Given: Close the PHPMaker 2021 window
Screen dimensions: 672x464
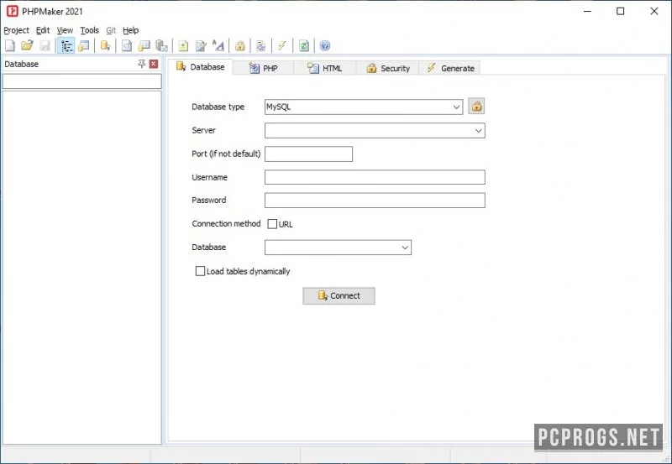Looking at the screenshot, I should pyautogui.click(x=654, y=11).
